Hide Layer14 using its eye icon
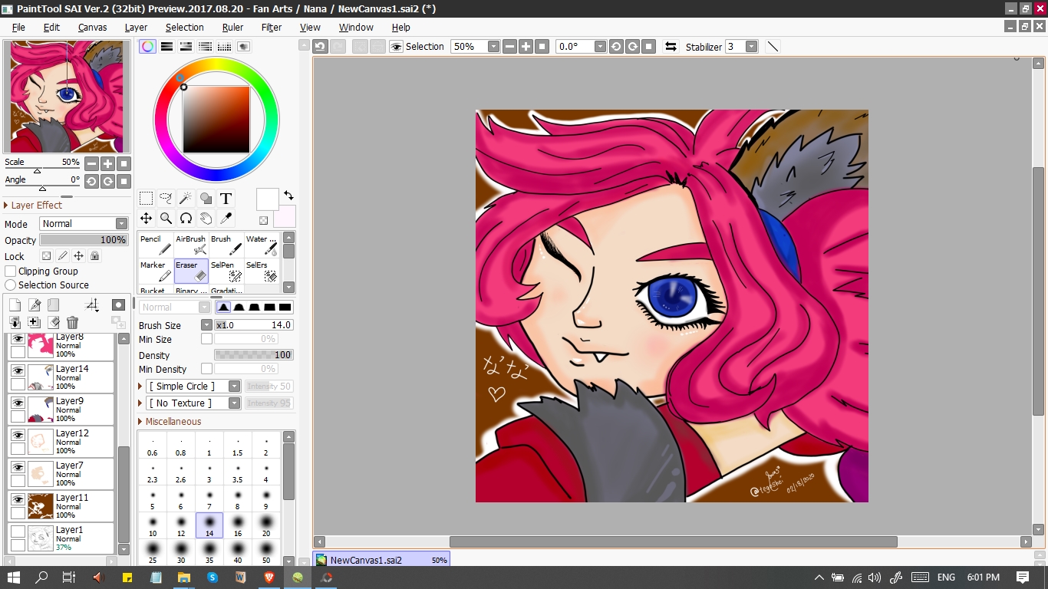The width and height of the screenshot is (1048, 589). [18, 370]
